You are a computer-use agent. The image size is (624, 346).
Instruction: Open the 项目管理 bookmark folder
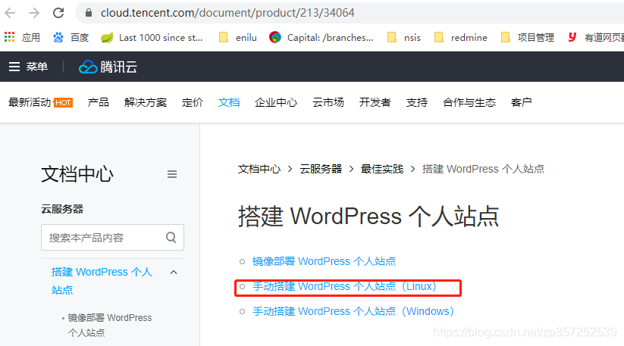coord(528,38)
